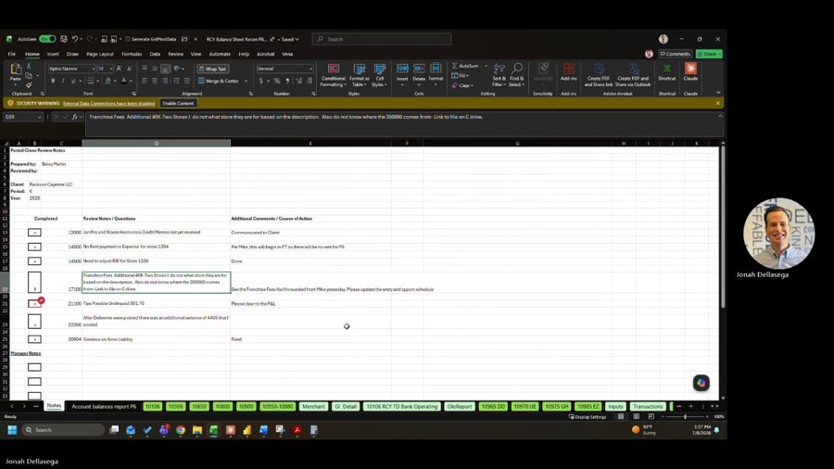This screenshot has width=834, height=469.
Task: Toggle the completed checkbox for the 14600 rent row
Action: (34, 247)
